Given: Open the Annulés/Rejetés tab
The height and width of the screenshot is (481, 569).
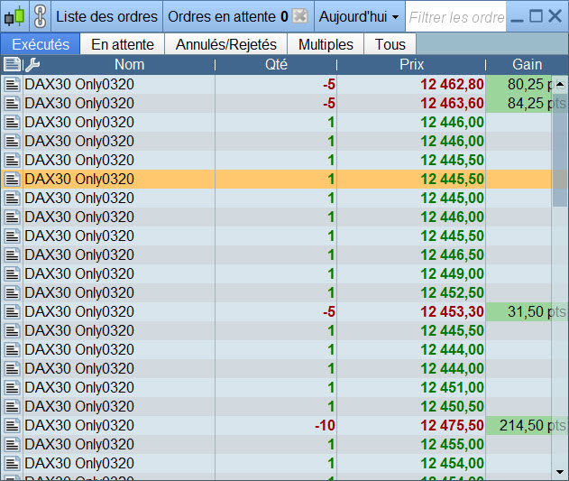Looking at the screenshot, I should 226,44.
